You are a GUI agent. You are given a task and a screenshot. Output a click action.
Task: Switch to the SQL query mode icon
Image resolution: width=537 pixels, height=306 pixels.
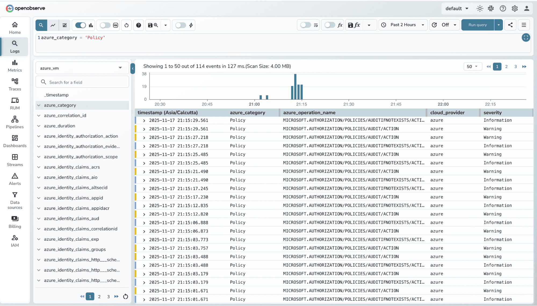[x=115, y=25]
